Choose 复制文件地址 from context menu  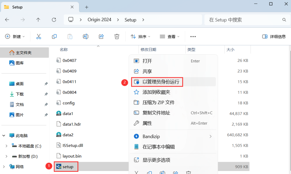coord(173,113)
